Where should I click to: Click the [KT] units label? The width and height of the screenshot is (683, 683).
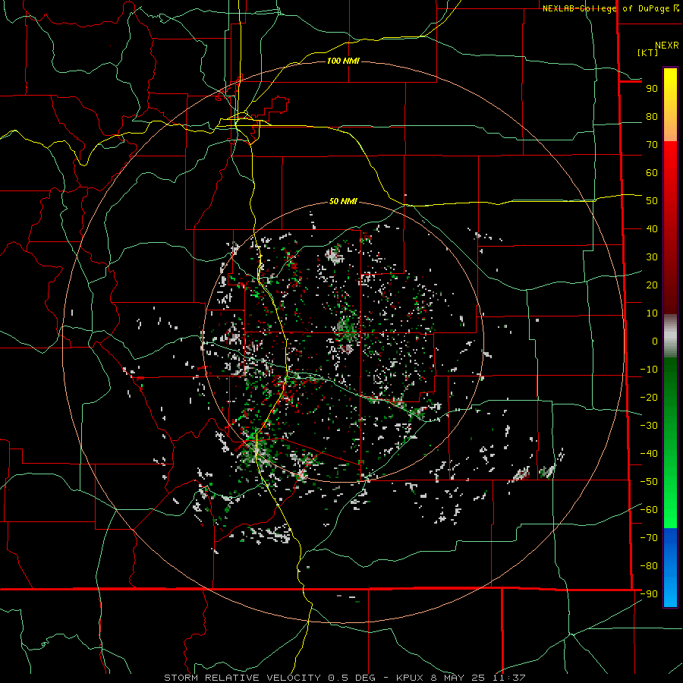(x=647, y=52)
